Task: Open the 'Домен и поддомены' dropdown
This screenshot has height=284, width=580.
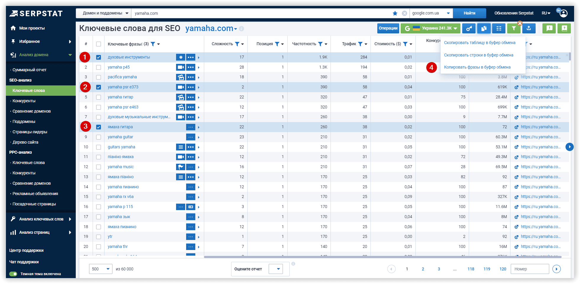Action: (104, 13)
